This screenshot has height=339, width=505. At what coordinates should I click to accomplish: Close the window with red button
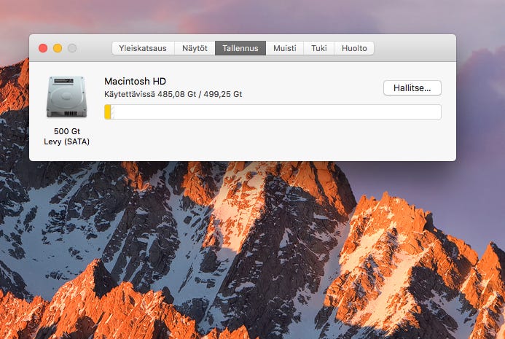tap(43, 48)
